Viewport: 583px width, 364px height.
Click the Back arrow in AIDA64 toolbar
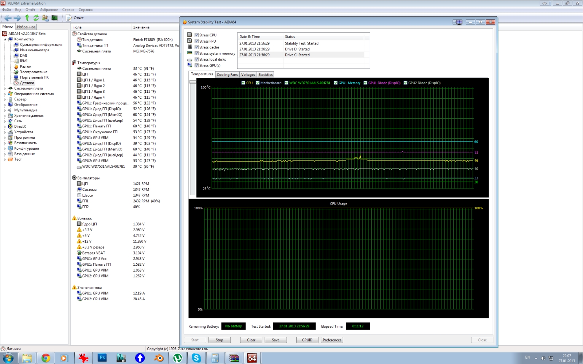point(8,18)
